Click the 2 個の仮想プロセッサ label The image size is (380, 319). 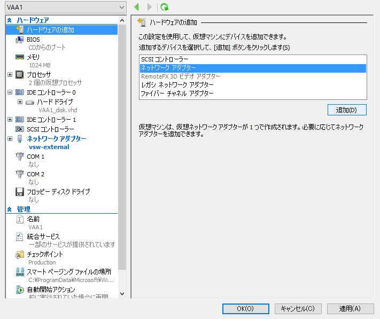55,83
